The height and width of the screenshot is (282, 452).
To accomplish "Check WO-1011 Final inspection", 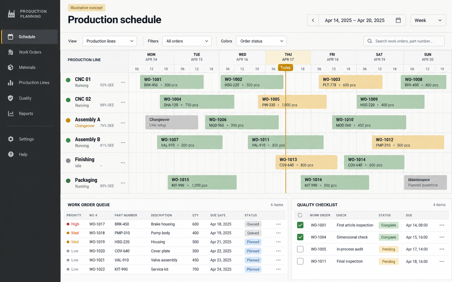I will (x=300, y=261).
